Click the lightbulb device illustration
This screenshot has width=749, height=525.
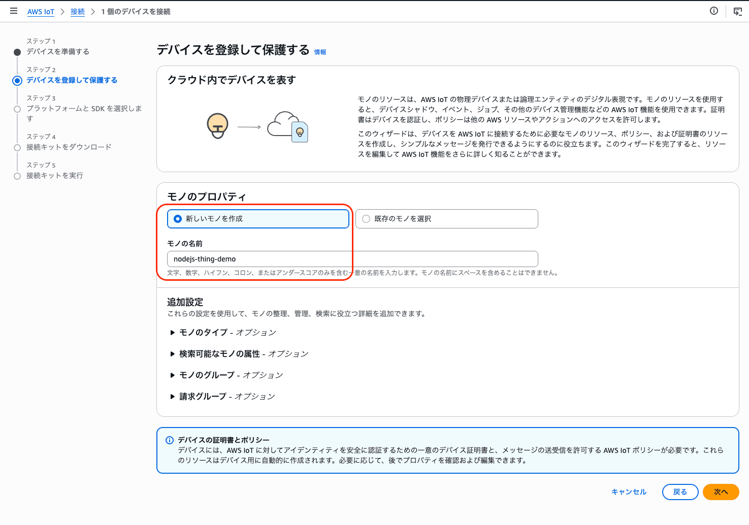218,126
